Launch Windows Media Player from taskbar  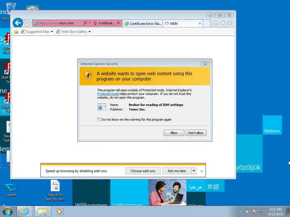[59, 211]
